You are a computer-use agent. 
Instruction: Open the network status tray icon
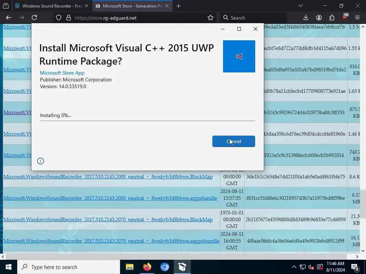pyautogui.click(x=303, y=267)
